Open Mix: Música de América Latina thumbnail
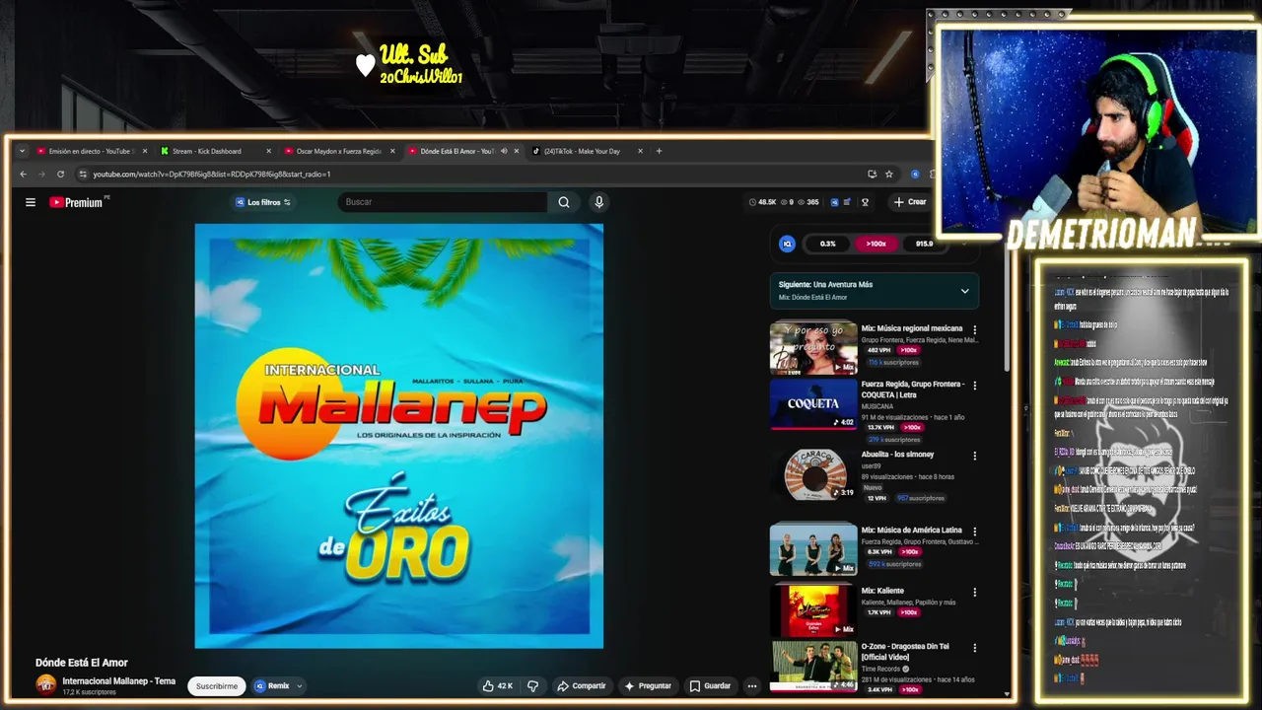 coord(813,549)
